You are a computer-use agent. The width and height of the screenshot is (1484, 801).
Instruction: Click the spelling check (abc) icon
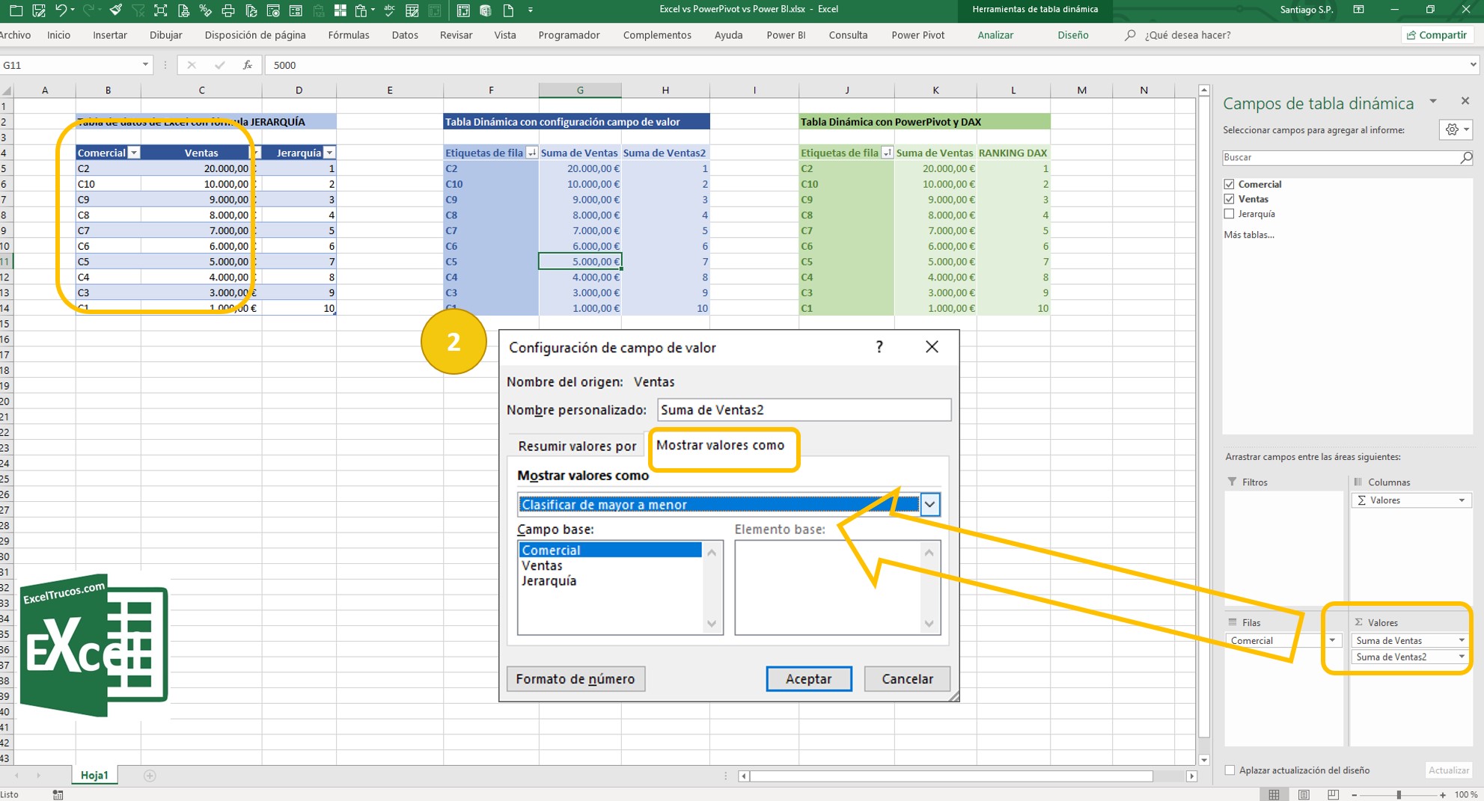tap(388, 10)
